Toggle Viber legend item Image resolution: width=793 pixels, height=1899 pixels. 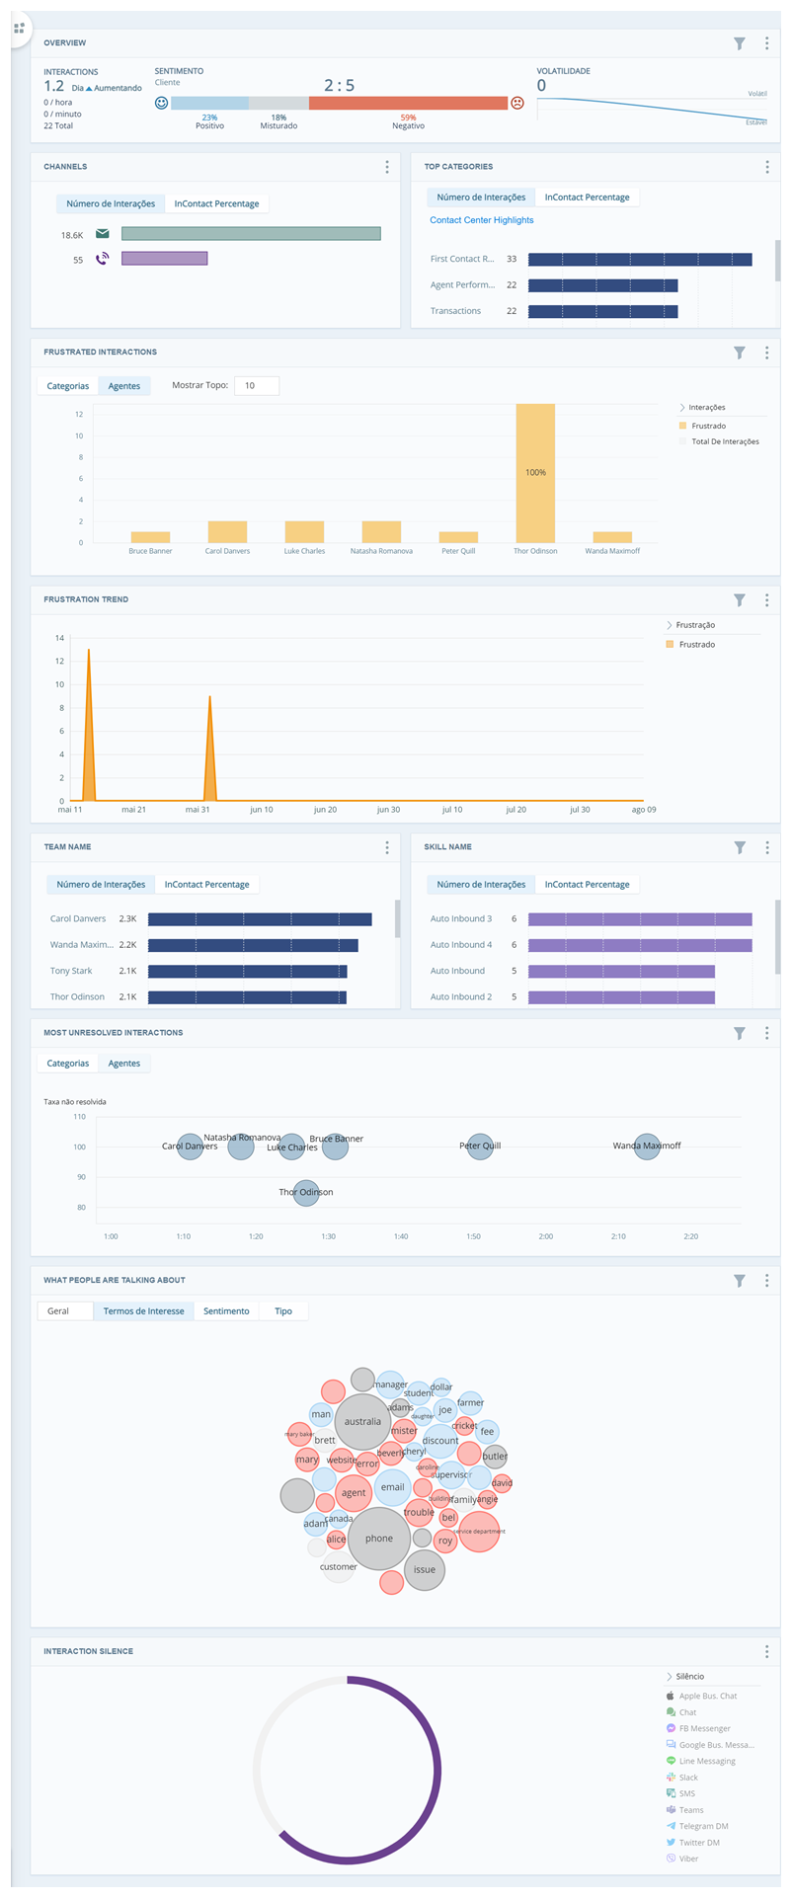pos(682,1859)
